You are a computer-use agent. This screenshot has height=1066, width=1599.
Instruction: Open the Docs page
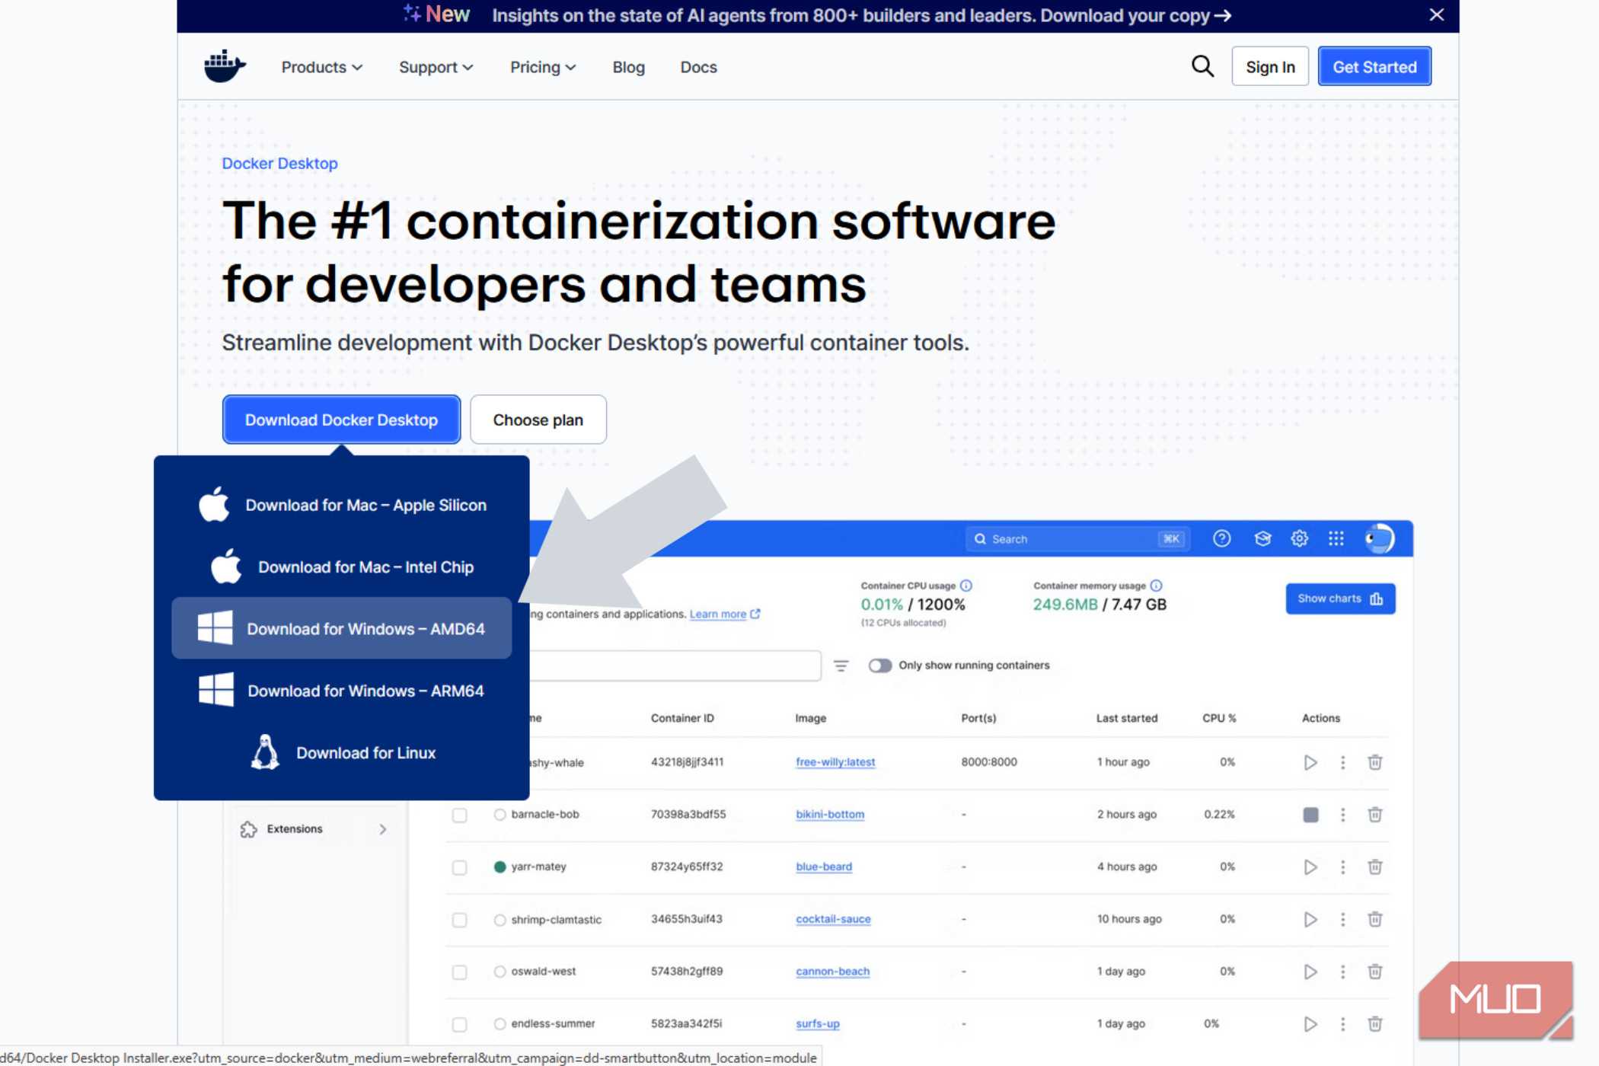tap(698, 67)
